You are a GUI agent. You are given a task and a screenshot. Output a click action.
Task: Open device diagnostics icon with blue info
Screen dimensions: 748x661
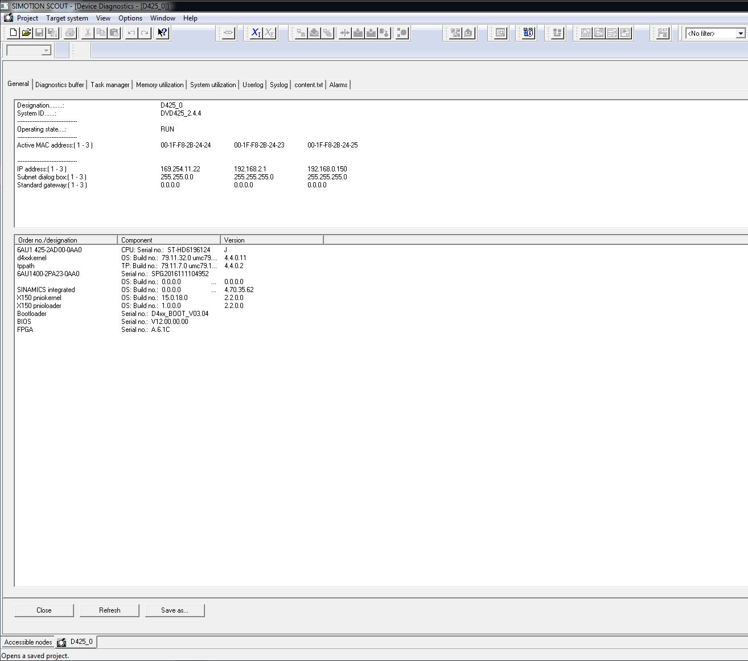(x=528, y=33)
